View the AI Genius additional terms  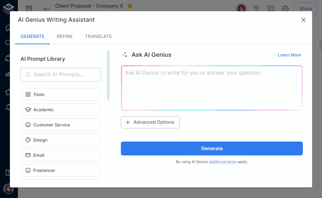tap(223, 162)
